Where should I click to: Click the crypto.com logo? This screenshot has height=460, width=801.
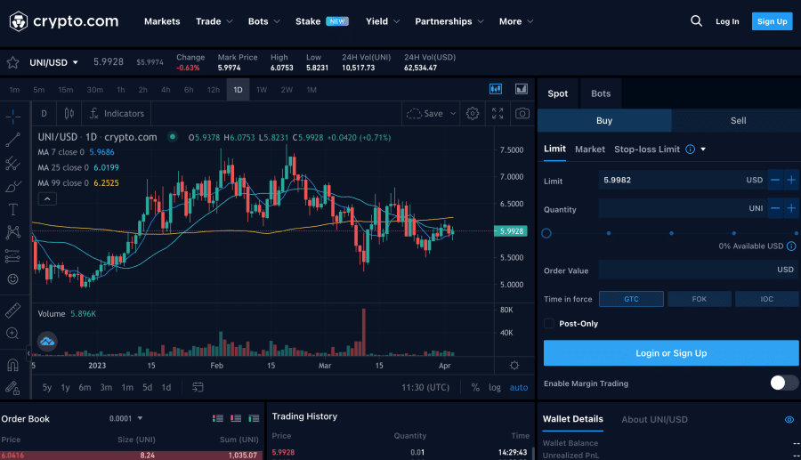[x=64, y=21]
